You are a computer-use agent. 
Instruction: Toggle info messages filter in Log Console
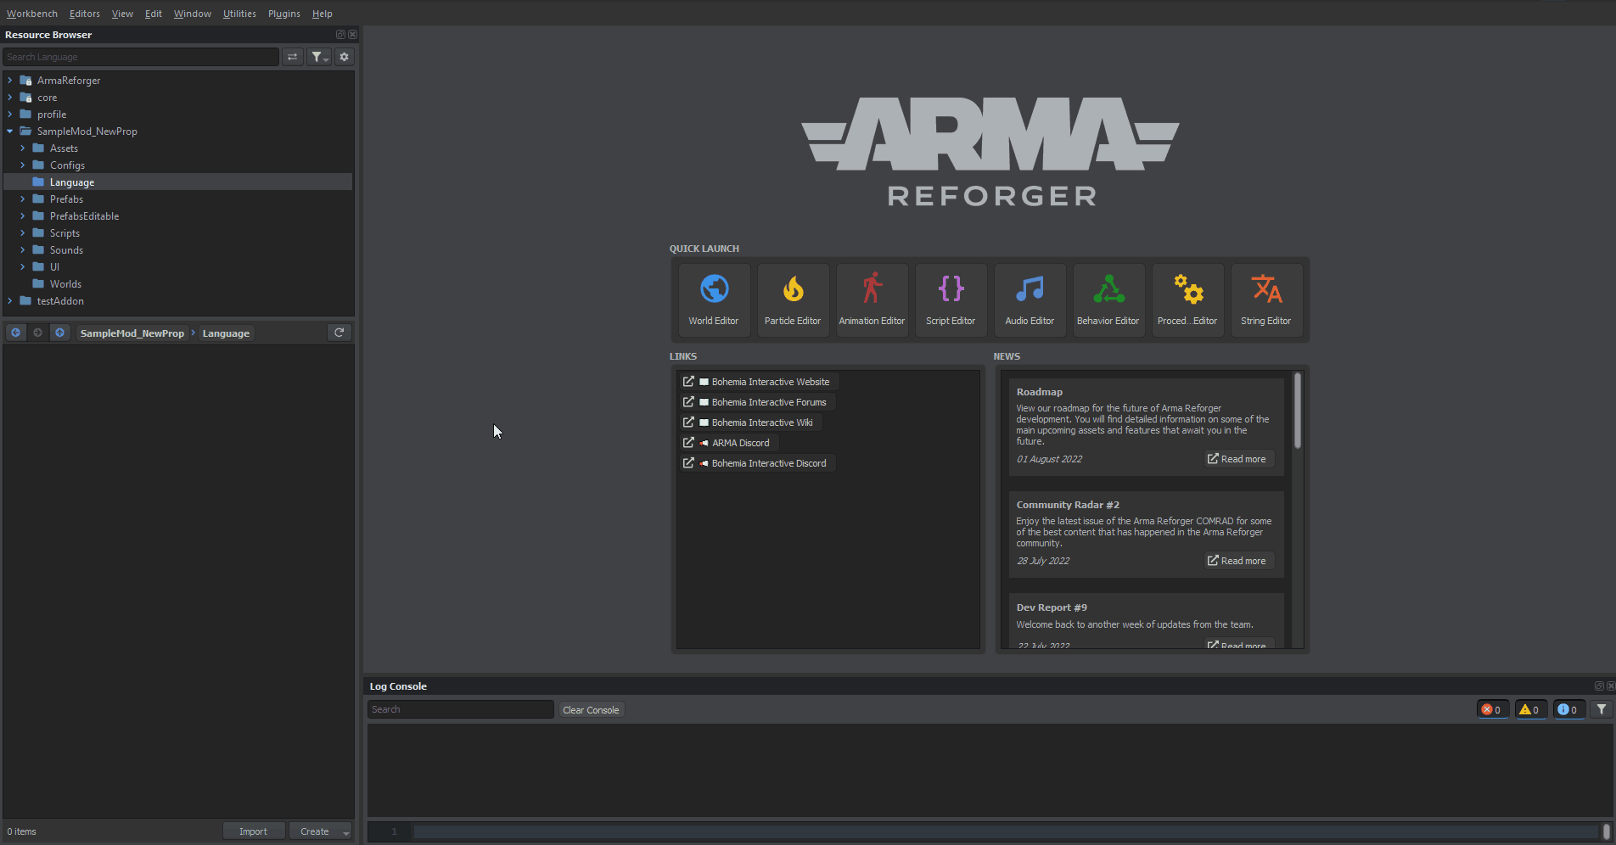(1568, 709)
